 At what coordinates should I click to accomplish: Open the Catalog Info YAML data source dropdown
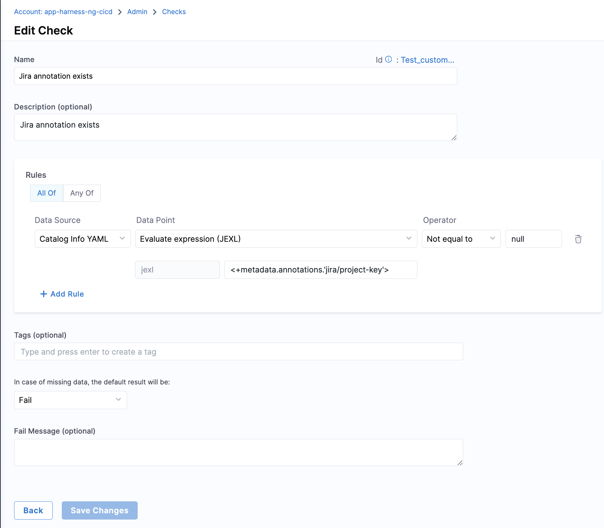pyautogui.click(x=82, y=239)
